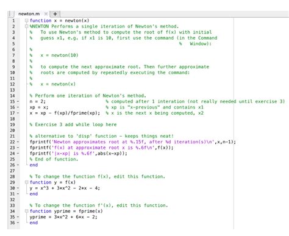Close the newton.m tab
Screen dimensions: 289x236
click(46, 14)
